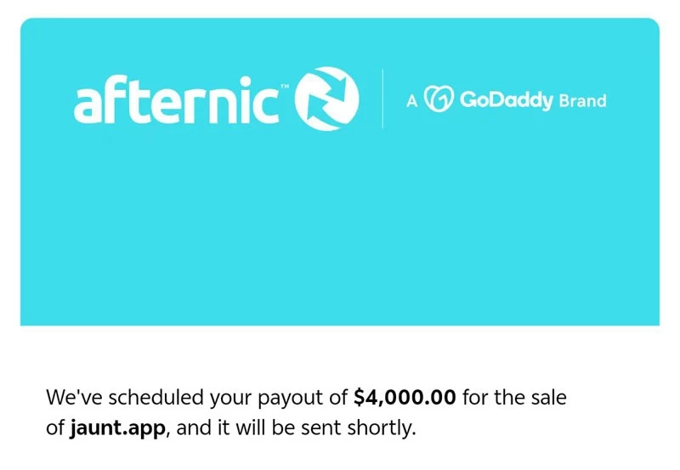Open the jaunt.app domain name link
The image size is (680, 470).
tap(117, 429)
